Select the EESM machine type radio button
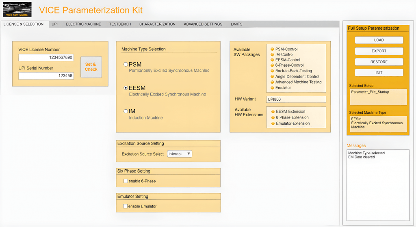 [126, 88]
